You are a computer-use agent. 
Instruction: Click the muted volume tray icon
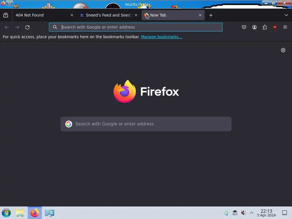[243, 213]
